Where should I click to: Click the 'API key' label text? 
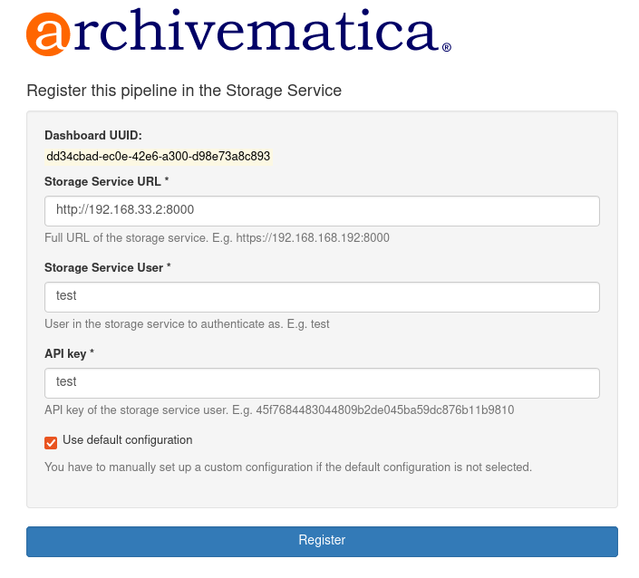(x=64, y=354)
